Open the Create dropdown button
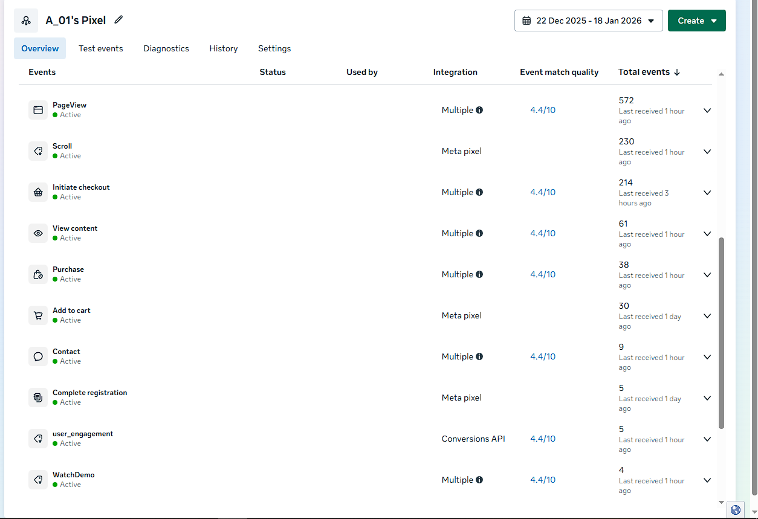The image size is (758, 519). pyautogui.click(x=696, y=21)
